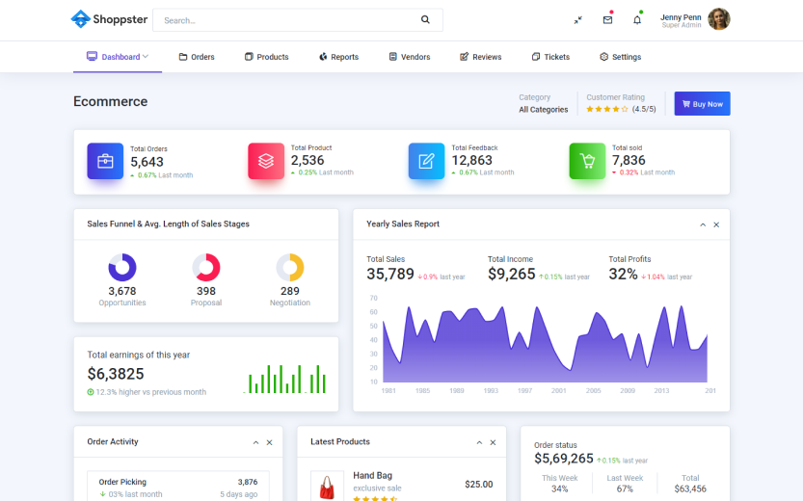
Task: Open the notifications bell icon
Action: coord(637,20)
